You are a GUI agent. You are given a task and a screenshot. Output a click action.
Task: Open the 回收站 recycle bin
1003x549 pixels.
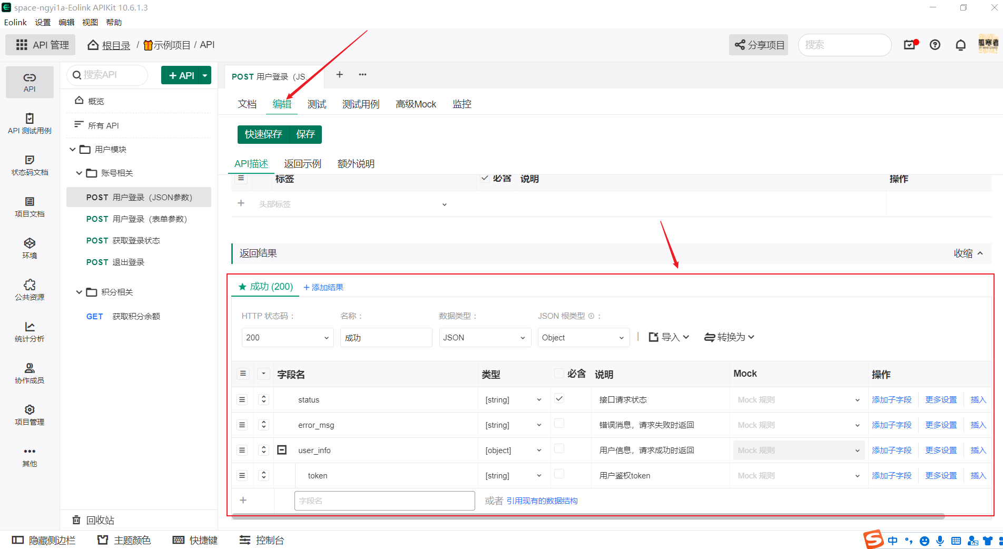(95, 520)
